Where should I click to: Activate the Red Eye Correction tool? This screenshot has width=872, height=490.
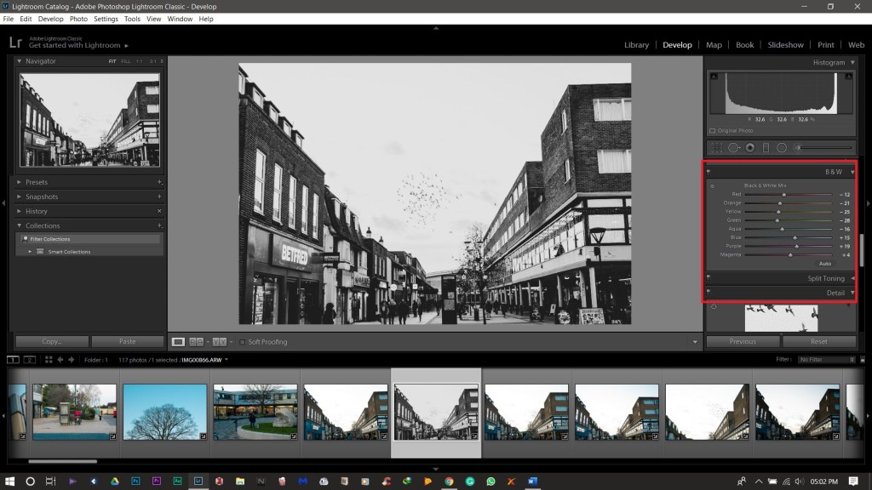click(x=749, y=147)
